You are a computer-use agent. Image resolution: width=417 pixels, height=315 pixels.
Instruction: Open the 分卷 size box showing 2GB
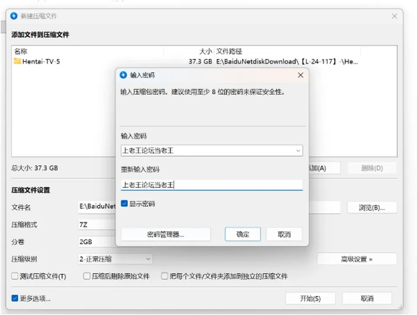tap(97, 242)
